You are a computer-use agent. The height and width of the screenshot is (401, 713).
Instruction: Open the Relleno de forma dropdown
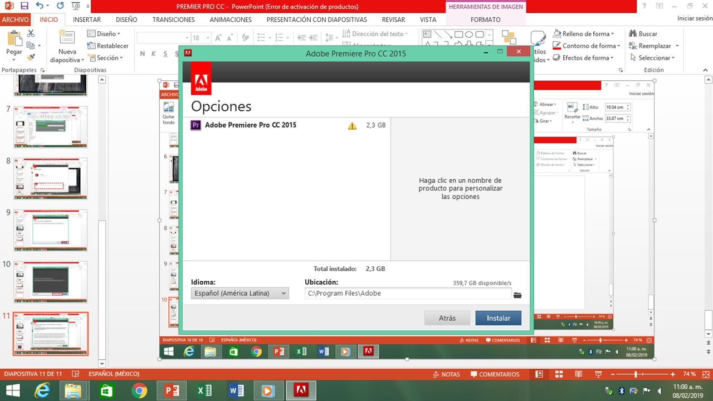pyautogui.click(x=584, y=34)
